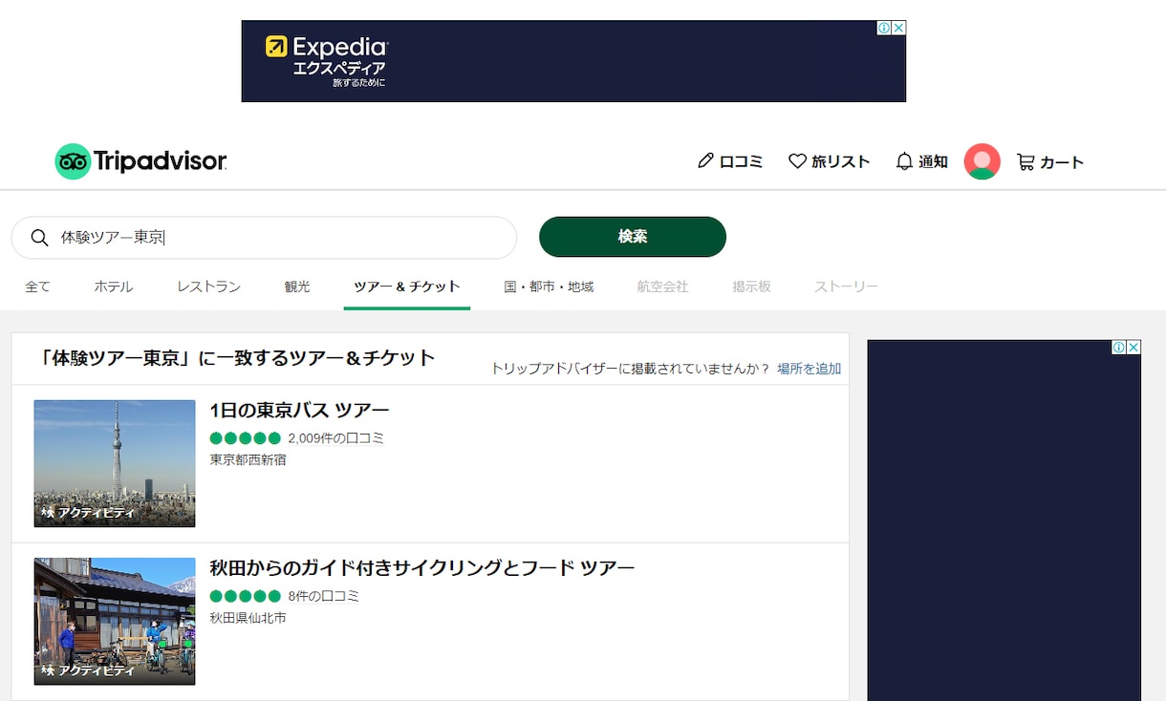The height and width of the screenshot is (701, 1166).
Task: Switch to the ホテル tab
Action: pos(114,287)
